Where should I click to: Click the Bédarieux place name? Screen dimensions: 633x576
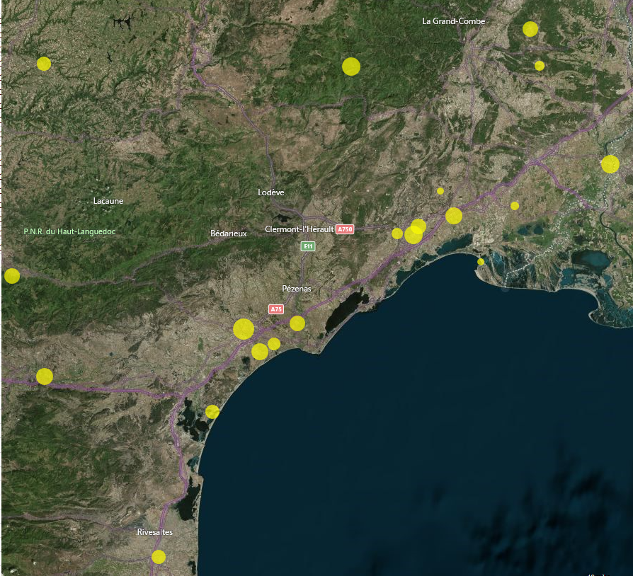229,232
